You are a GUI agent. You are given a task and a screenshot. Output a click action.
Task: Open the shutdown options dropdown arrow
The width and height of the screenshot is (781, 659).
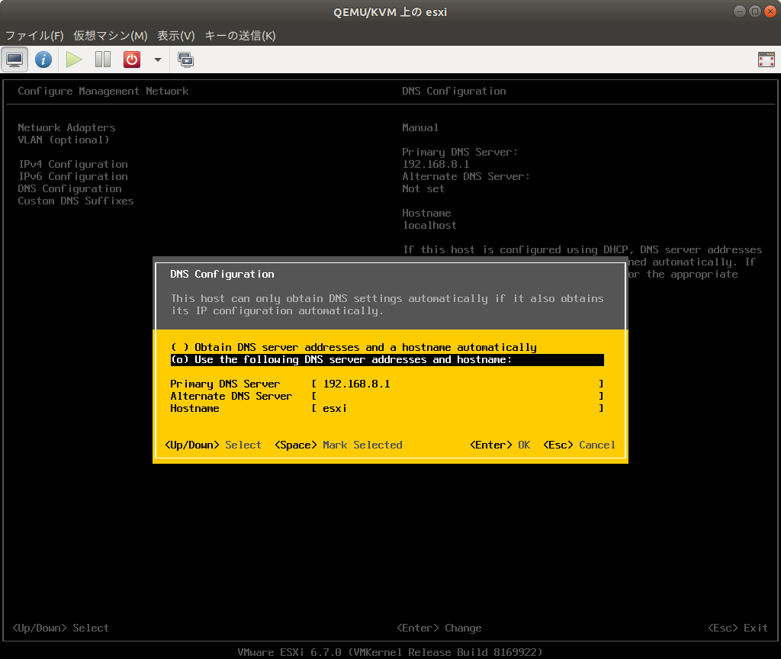click(157, 59)
